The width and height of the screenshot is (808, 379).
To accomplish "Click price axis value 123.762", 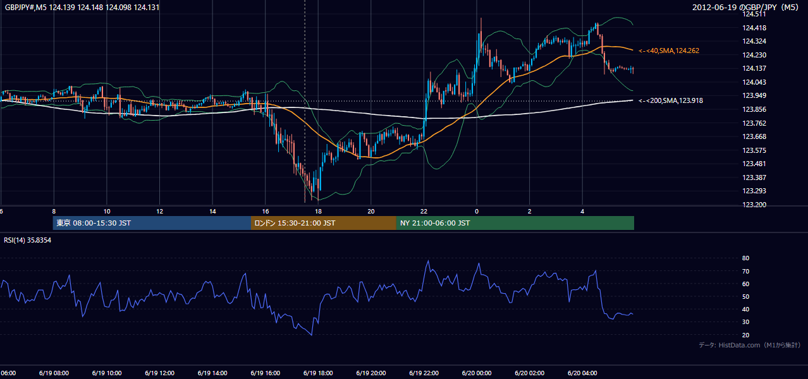I will [754, 123].
